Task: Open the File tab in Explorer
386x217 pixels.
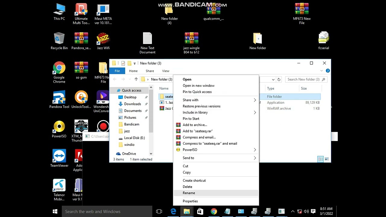Action: coord(117,71)
